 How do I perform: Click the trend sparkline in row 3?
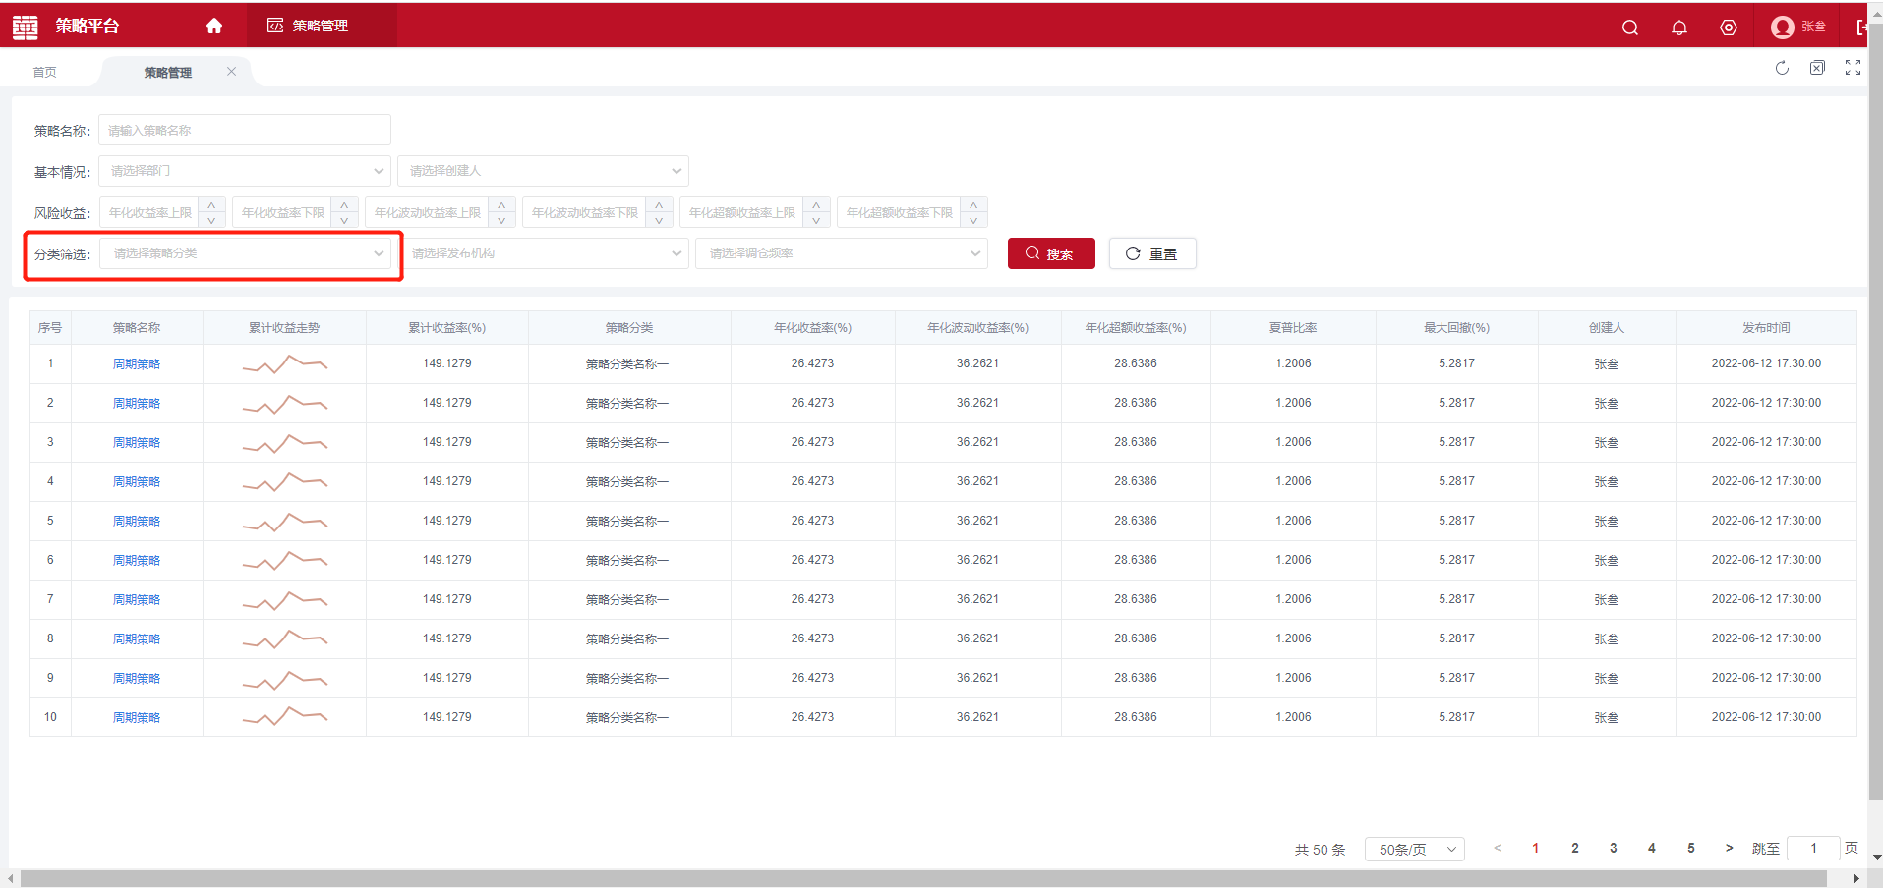coord(285,443)
